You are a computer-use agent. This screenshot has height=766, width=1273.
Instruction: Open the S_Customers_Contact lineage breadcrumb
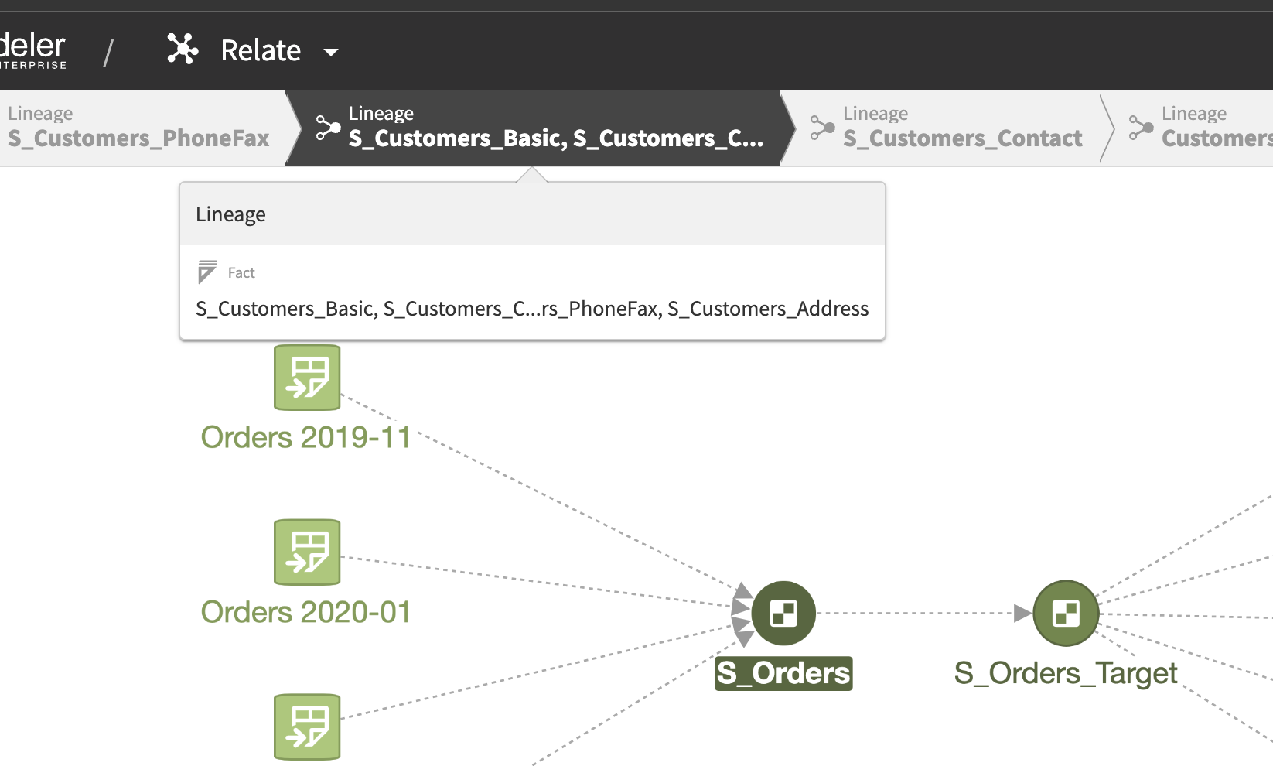coord(962,128)
